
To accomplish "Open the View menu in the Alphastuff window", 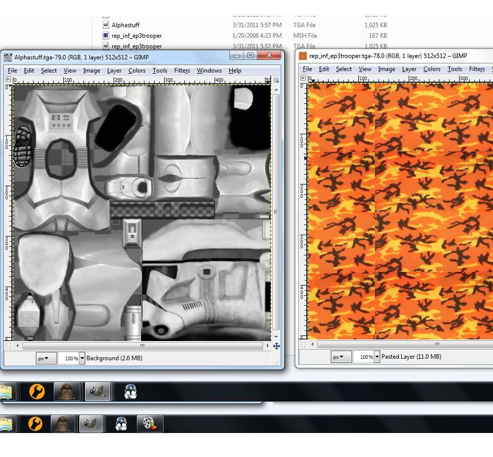I will (x=70, y=70).
